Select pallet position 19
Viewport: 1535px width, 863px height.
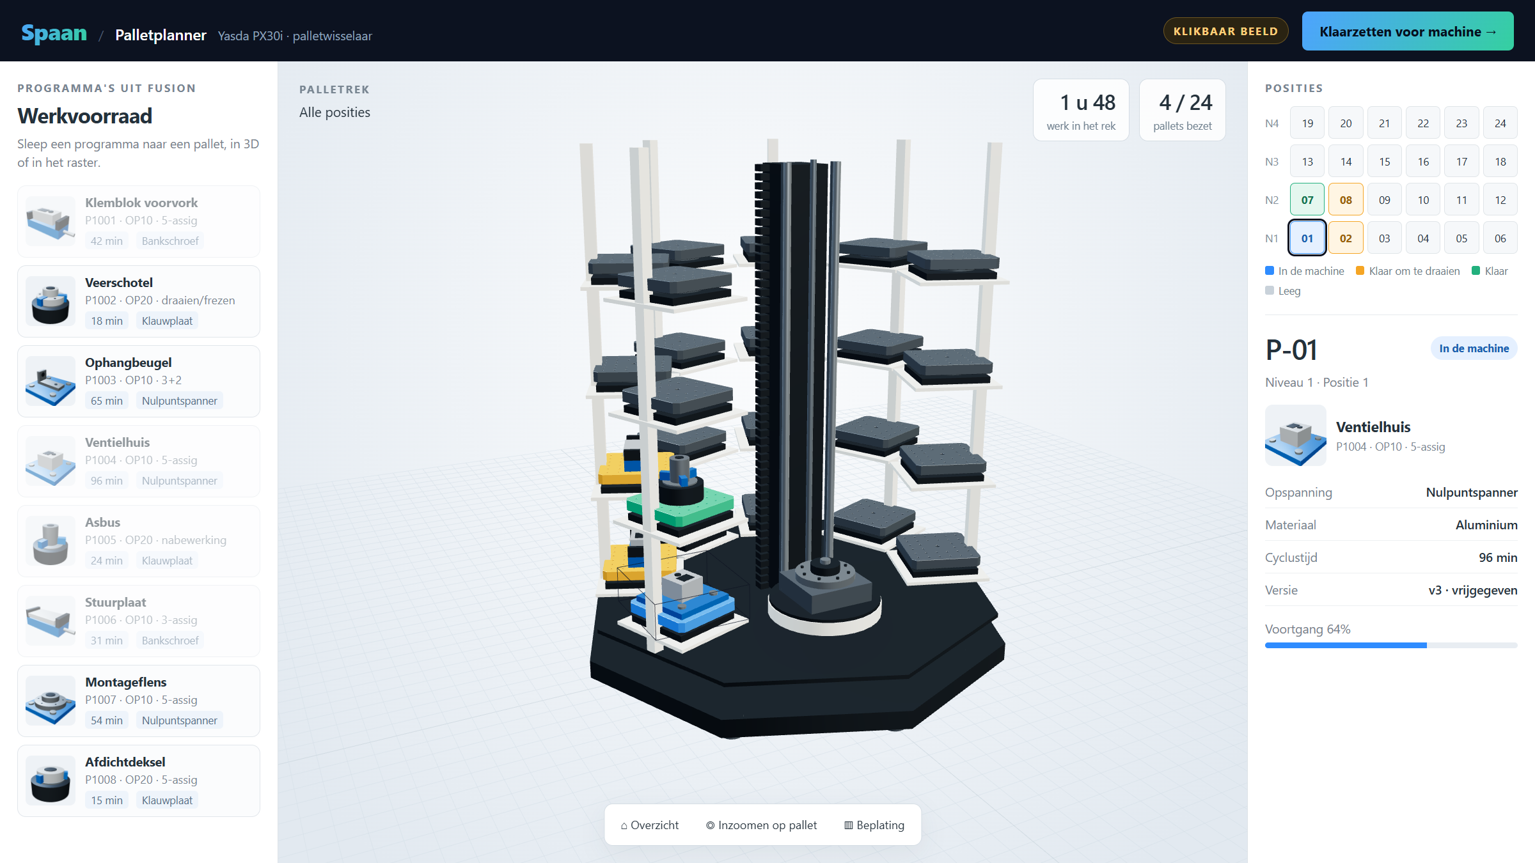click(1307, 123)
